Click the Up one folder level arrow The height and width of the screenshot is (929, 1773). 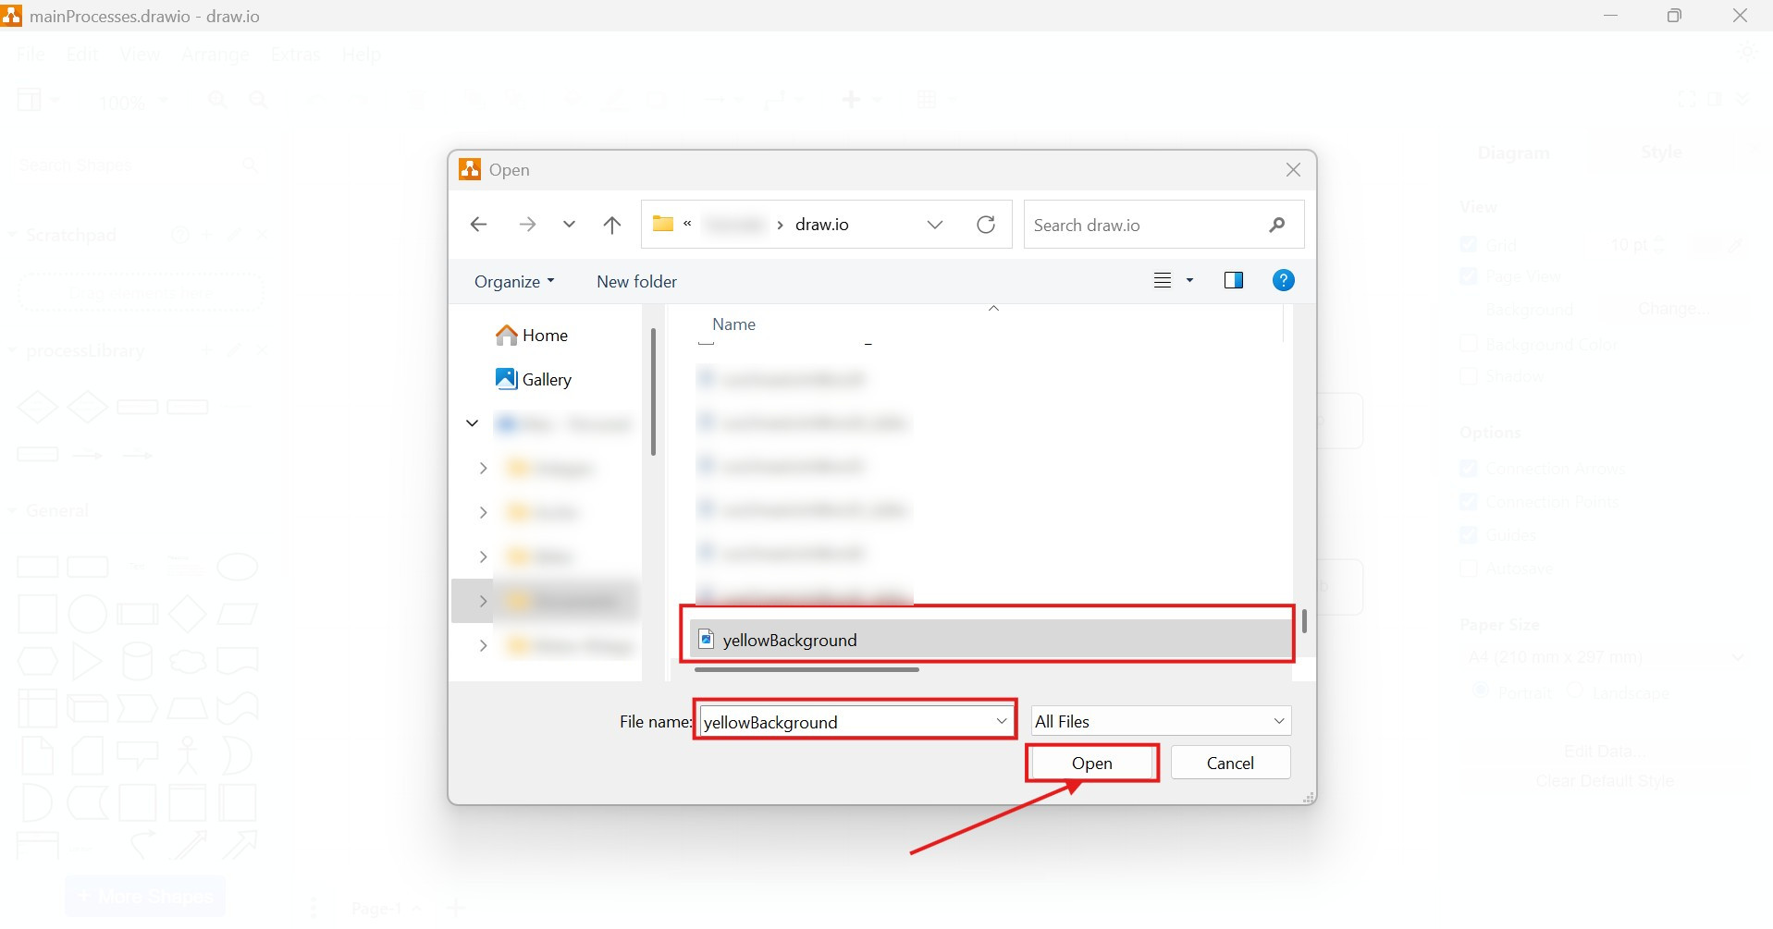click(x=612, y=224)
